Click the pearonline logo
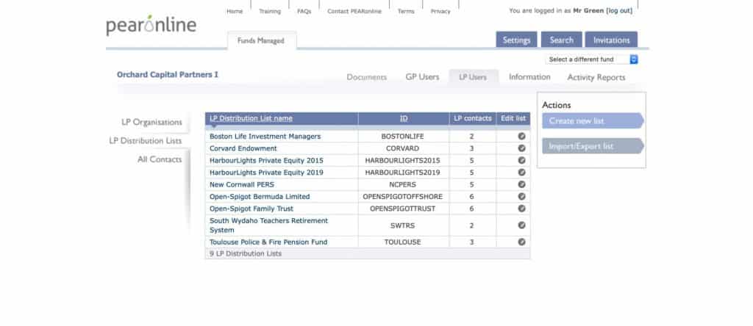The image size is (753, 326). pyautogui.click(x=151, y=26)
